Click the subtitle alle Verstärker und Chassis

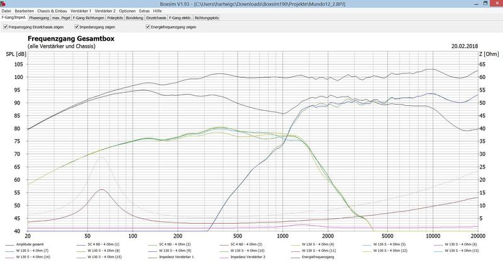[61, 46]
